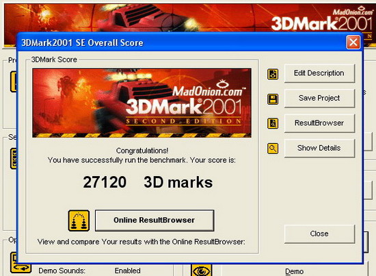Click the Close button in the dialog
The height and width of the screenshot is (276, 376).
(x=319, y=234)
